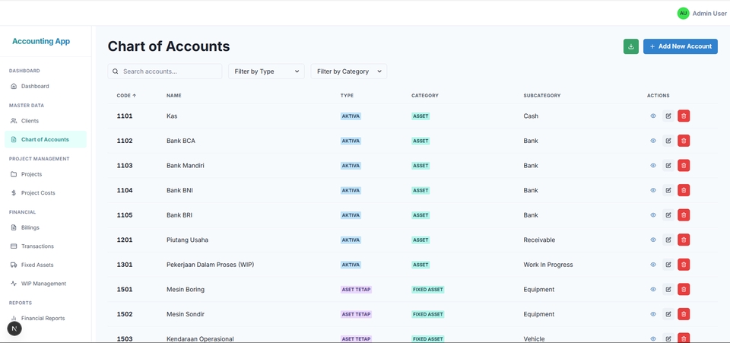
Task: Click the Next.js dev tools badge
Action: coord(14,329)
